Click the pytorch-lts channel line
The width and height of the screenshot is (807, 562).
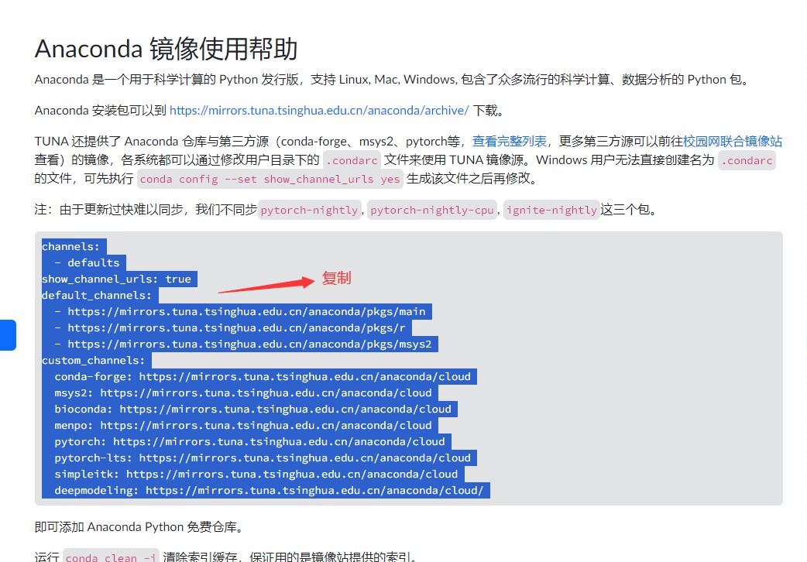point(263,457)
